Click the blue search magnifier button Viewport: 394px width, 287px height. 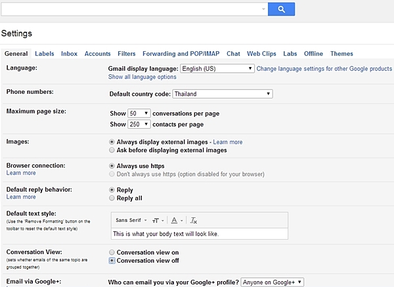[x=281, y=9]
